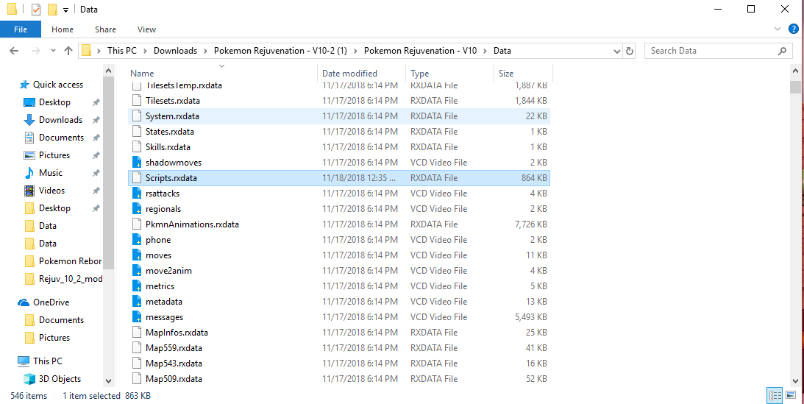Click the Up directory arrow
The image size is (804, 404).
coord(68,51)
